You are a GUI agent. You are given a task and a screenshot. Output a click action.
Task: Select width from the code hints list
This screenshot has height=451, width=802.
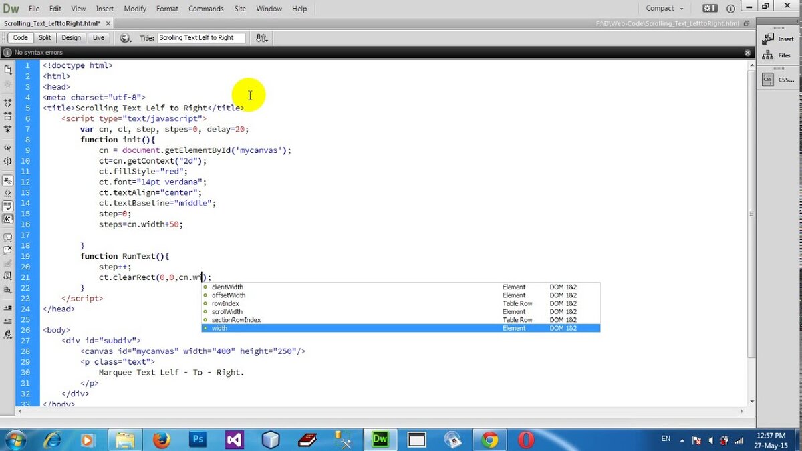pos(221,328)
